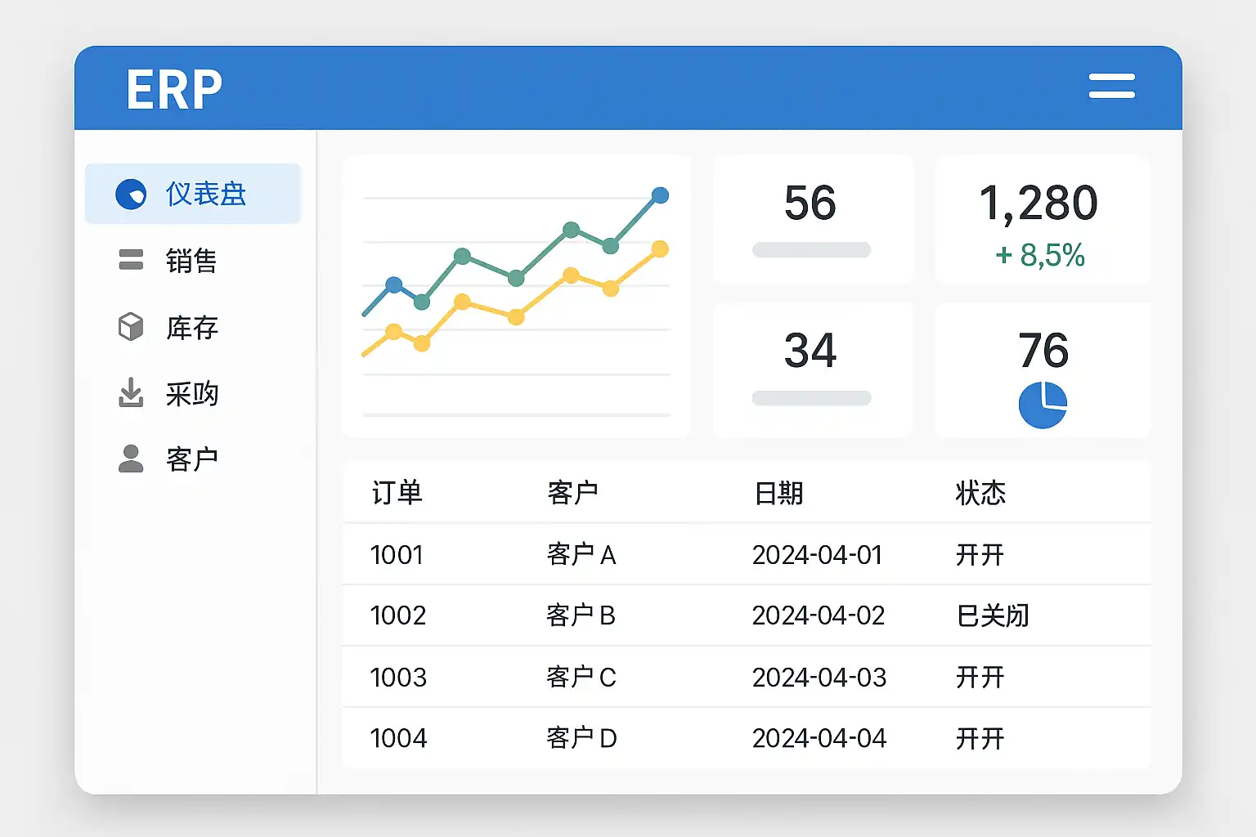Open order 1001 row
Screen dimensions: 1256x837
tap(397, 555)
